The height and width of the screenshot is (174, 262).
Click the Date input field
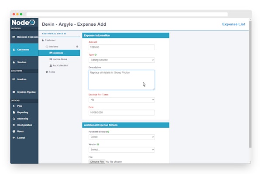(x=122, y=113)
